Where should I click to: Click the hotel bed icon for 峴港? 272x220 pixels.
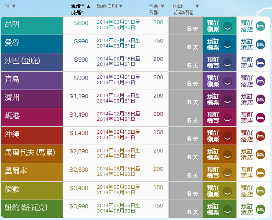tap(260, 118)
